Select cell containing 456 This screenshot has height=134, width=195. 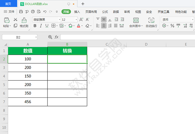[x=28, y=102]
